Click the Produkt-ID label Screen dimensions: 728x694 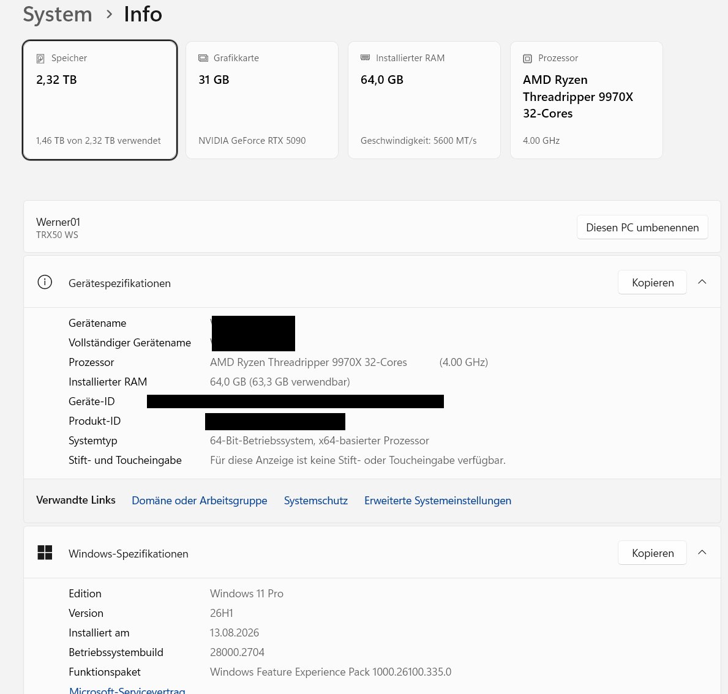coord(95,421)
